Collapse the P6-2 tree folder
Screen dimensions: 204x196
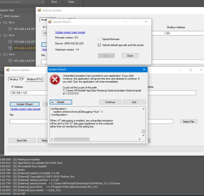point(1,35)
